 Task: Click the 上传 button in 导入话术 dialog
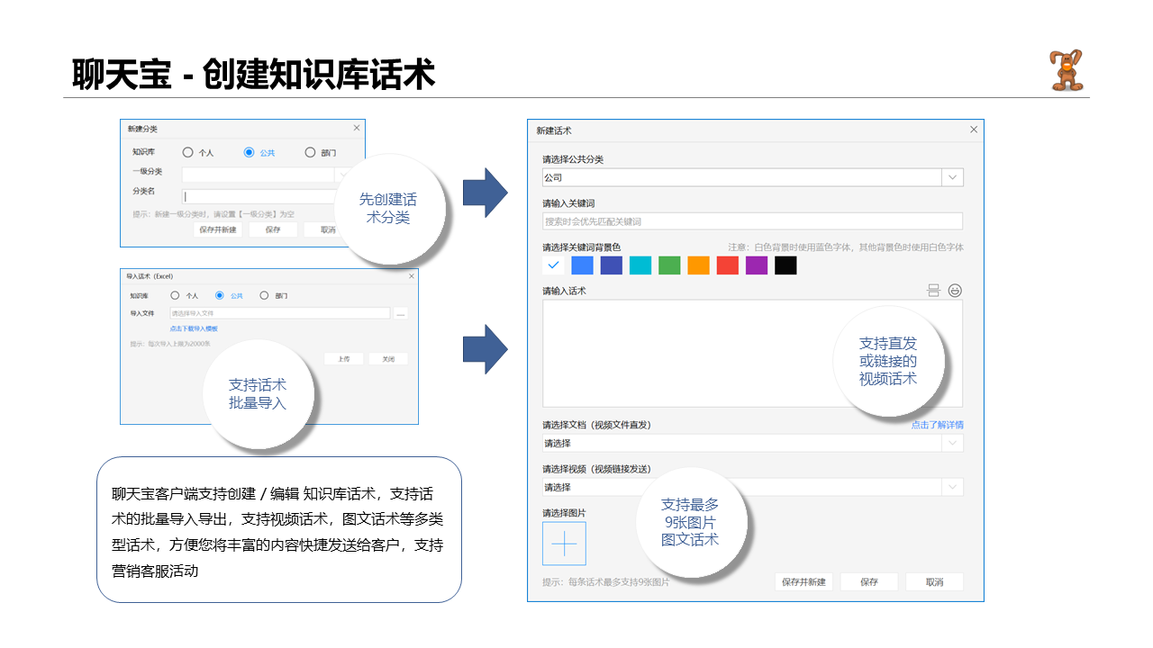pyautogui.click(x=344, y=359)
